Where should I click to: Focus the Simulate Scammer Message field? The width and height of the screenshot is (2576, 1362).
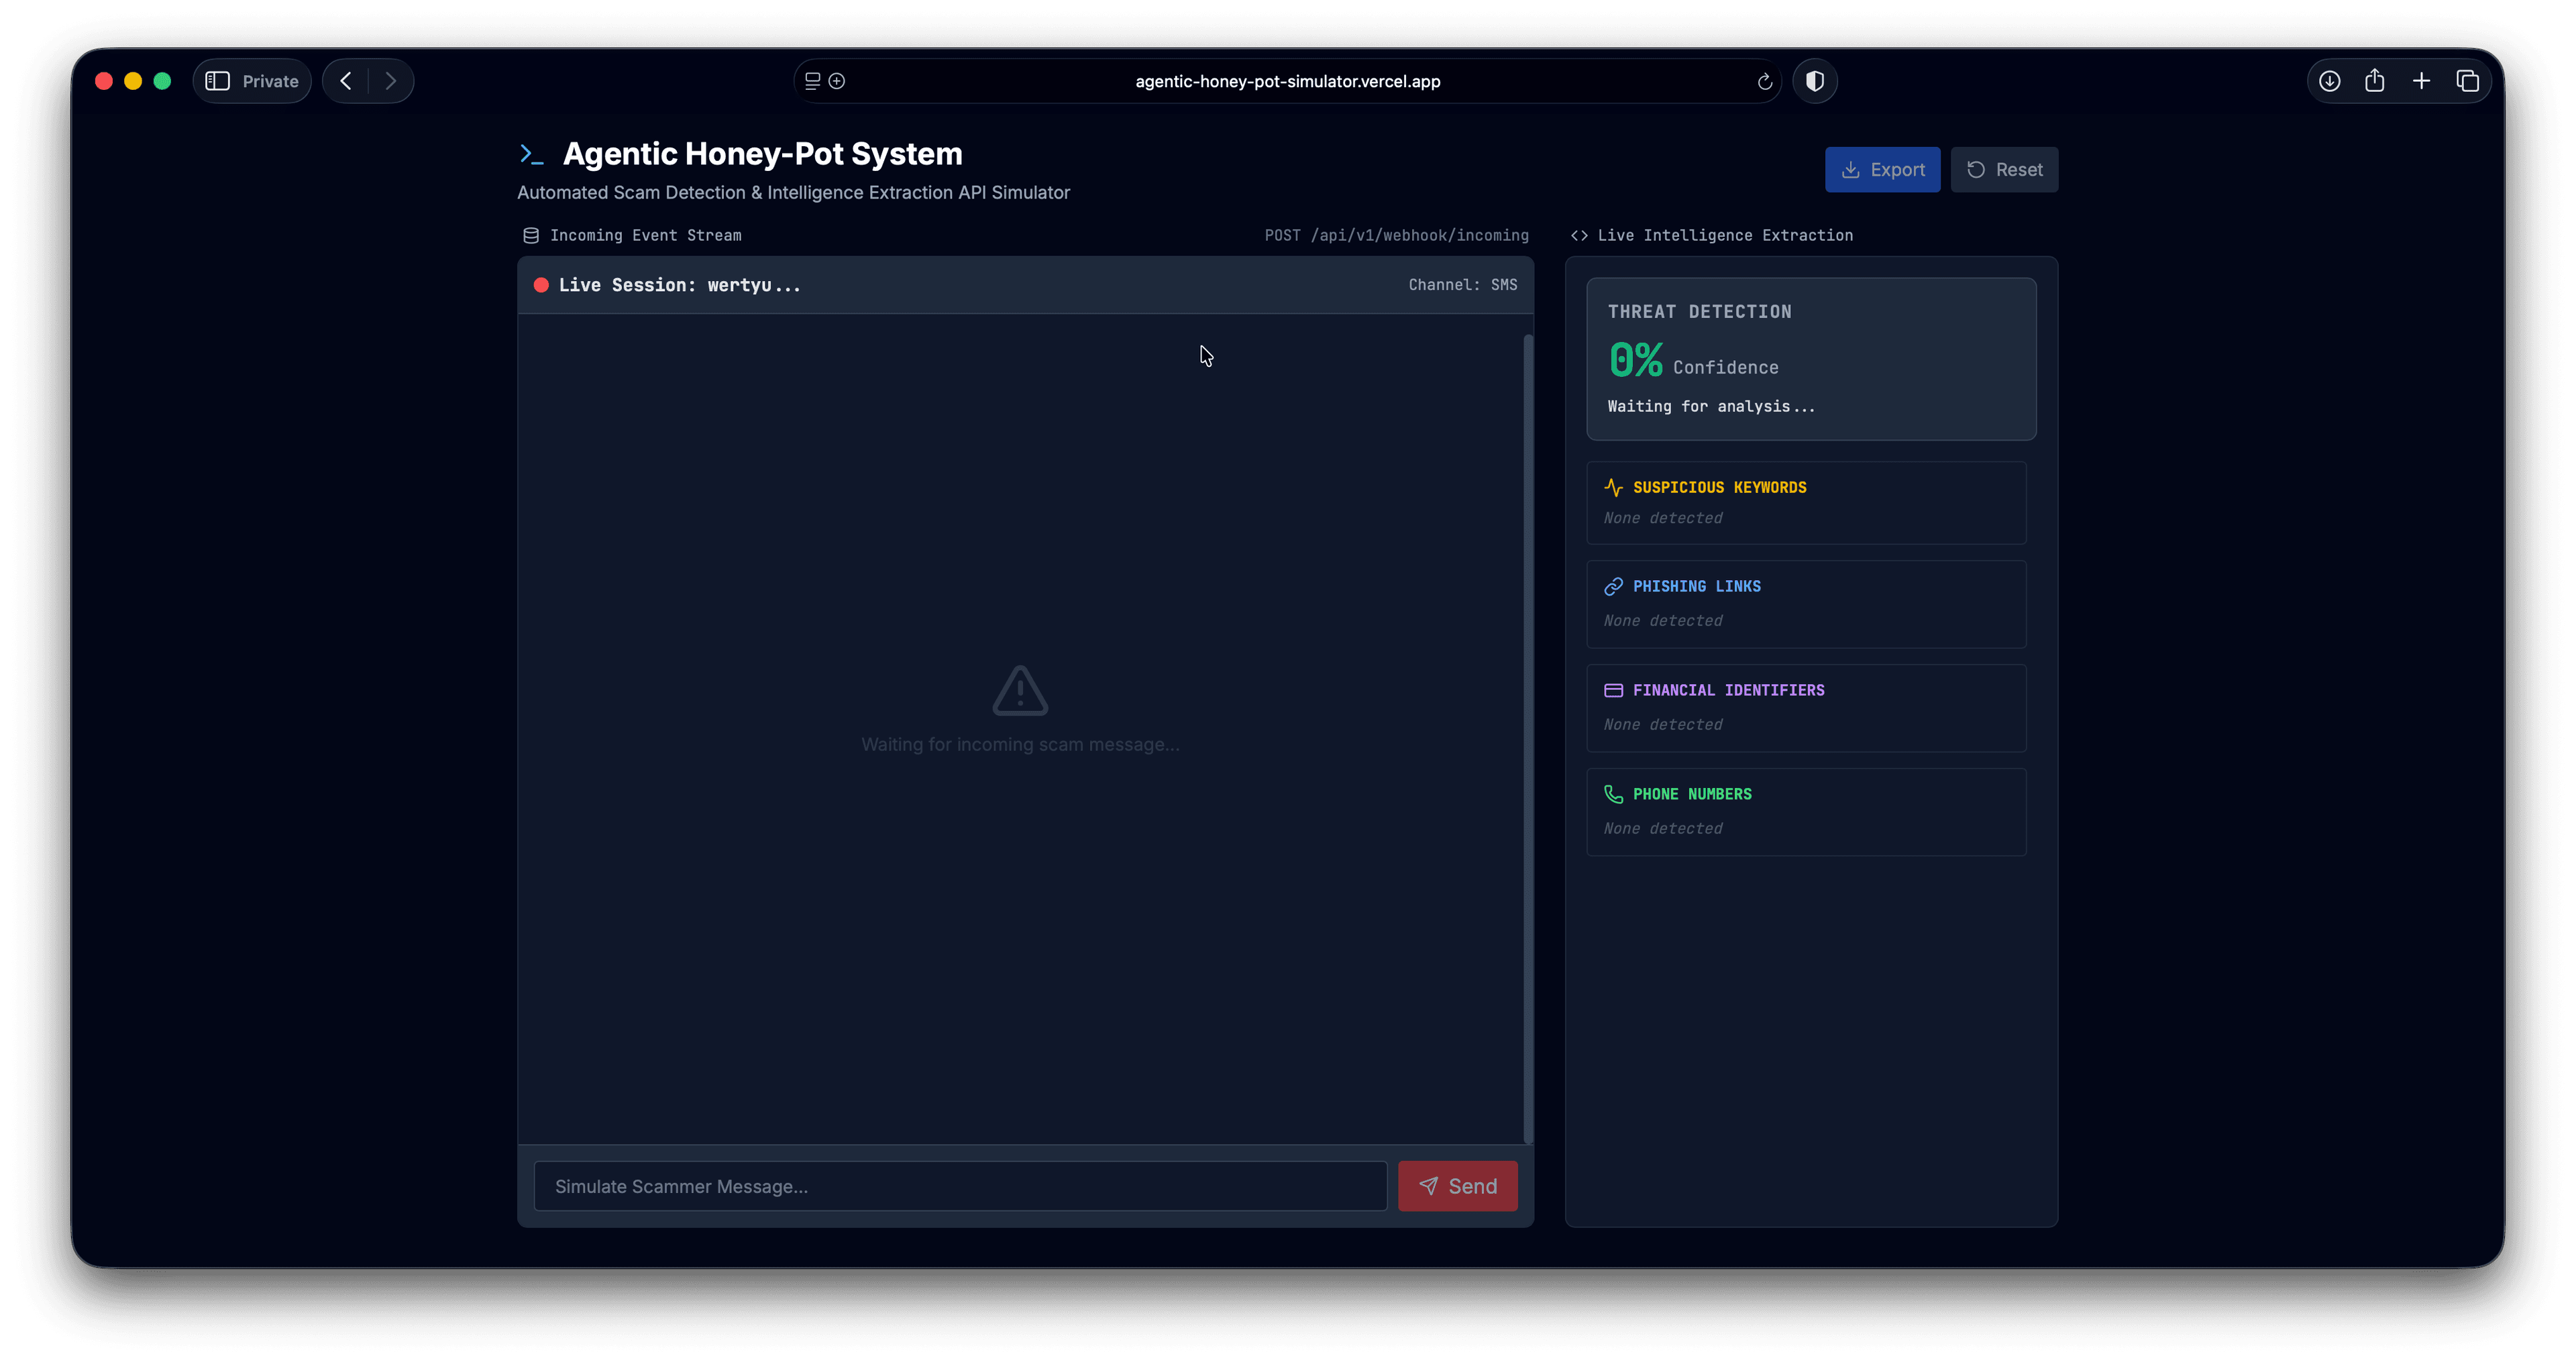pos(960,1186)
